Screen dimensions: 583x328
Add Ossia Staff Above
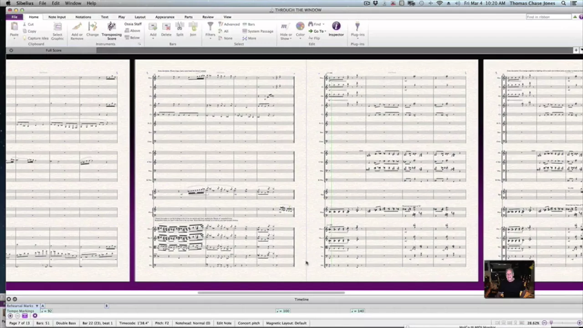[x=133, y=31]
